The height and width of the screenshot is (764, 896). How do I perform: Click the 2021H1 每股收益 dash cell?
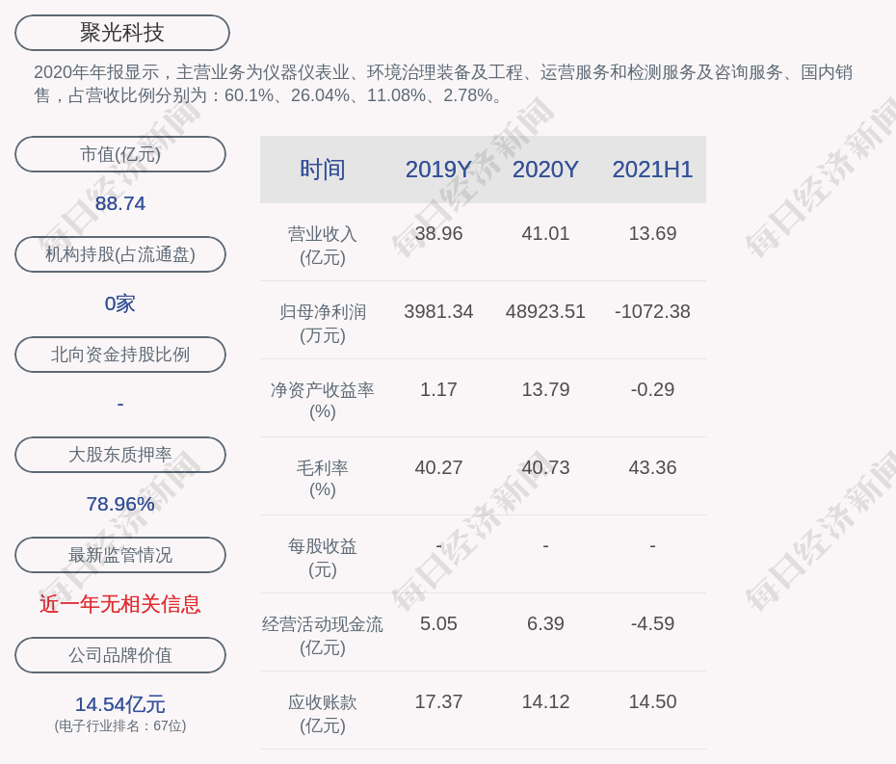tap(652, 545)
